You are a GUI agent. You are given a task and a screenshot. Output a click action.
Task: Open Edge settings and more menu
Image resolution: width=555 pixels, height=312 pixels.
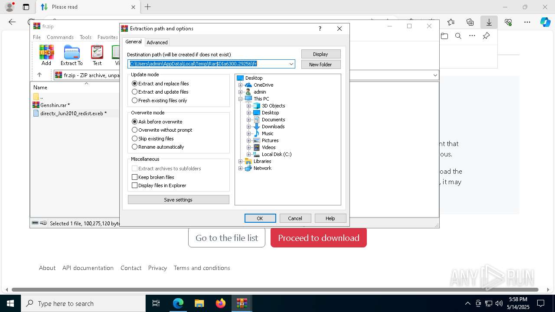pyautogui.click(x=527, y=22)
